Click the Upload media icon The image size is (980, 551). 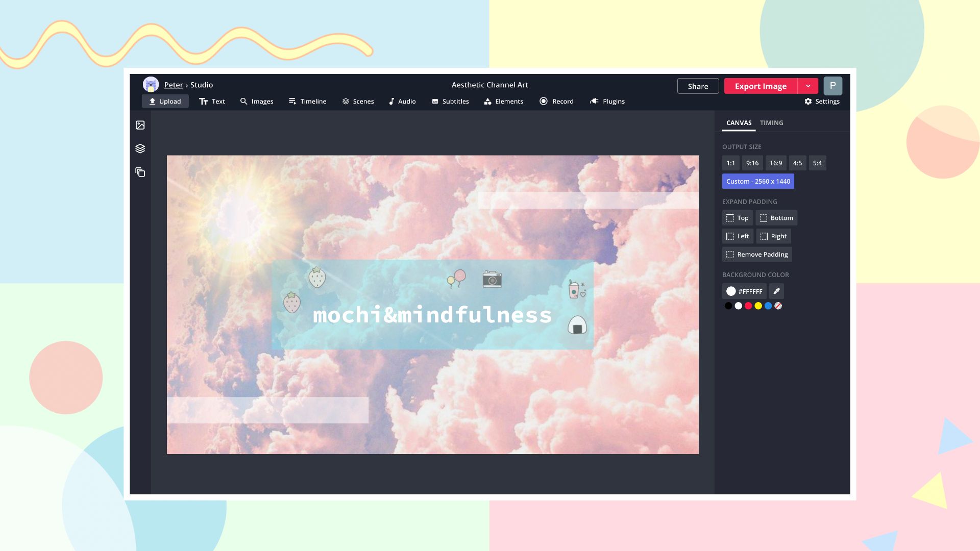tap(141, 125)
